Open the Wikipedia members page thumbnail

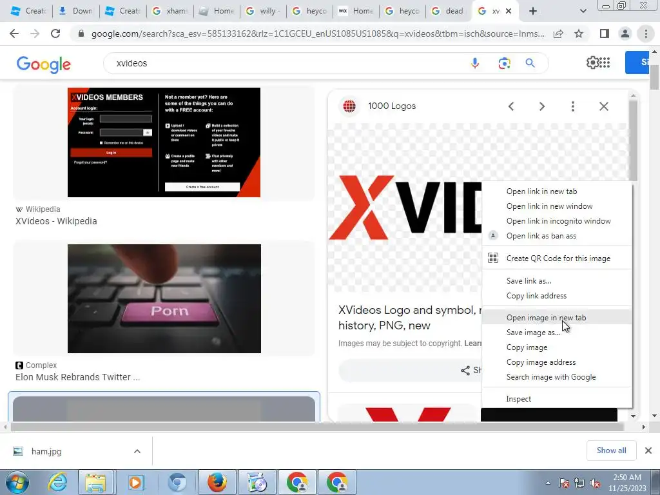pyautogui.click(x=164, y=142)
